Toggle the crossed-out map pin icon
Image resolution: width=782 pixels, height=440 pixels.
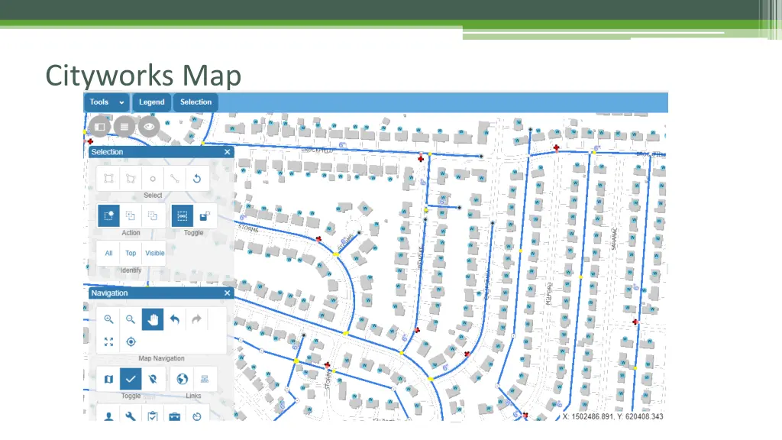coord(153,379)
